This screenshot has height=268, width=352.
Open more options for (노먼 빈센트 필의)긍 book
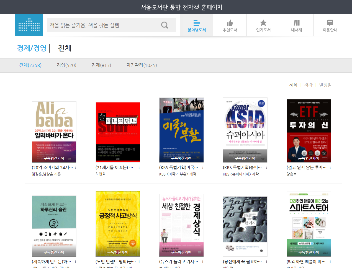pyautogui.click(x=139, y=261)
